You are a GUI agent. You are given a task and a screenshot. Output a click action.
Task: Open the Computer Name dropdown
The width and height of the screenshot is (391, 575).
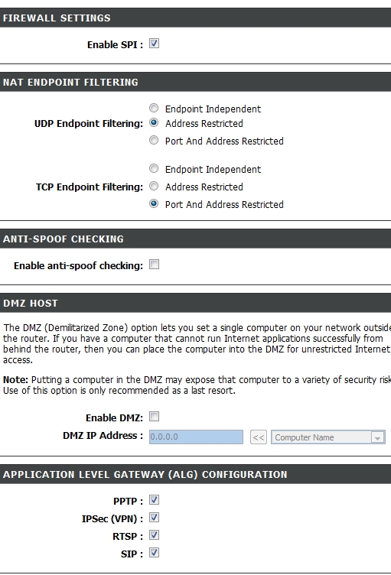(x=328, y=437)
